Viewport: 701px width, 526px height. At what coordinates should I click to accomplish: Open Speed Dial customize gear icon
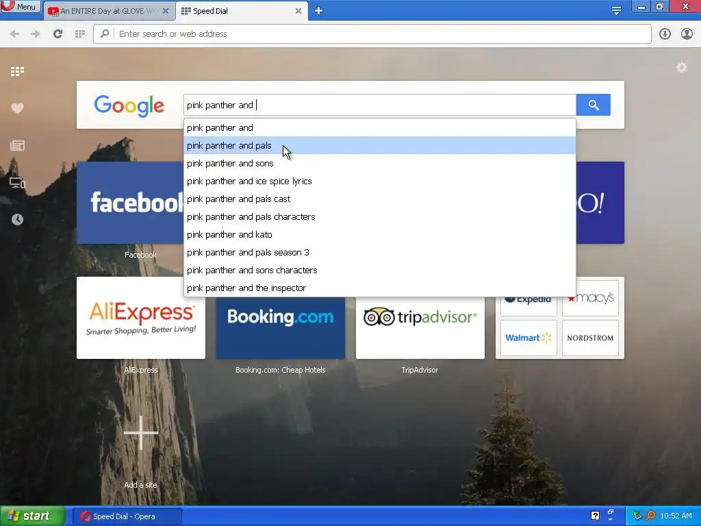coord(681,67)
